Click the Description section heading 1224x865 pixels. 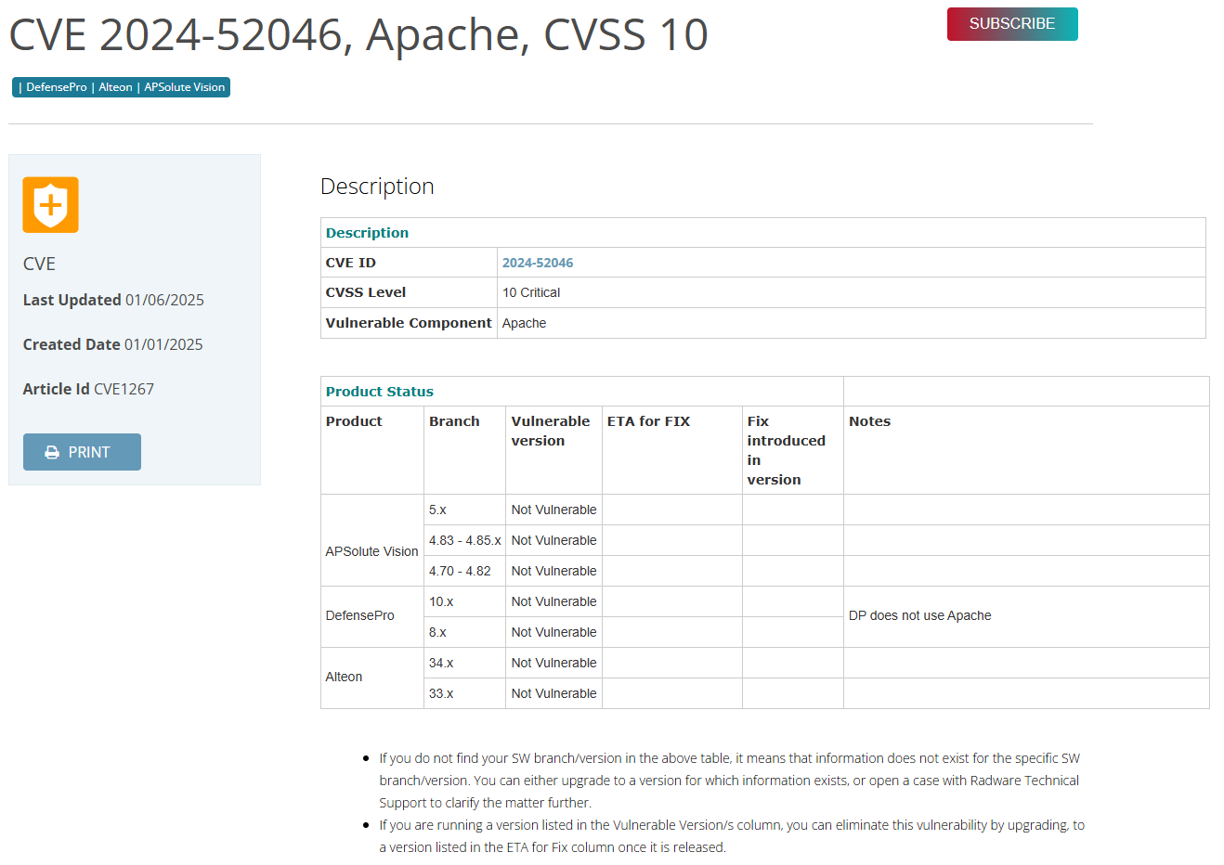click(377, 187)
